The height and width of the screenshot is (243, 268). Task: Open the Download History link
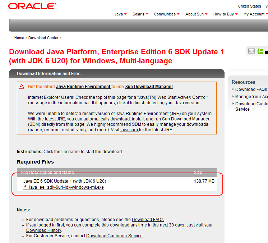pos(43,230)
